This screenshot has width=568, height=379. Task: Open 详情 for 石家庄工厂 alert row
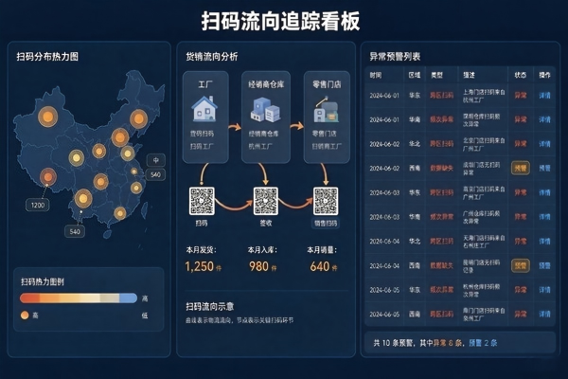point(544,242)
